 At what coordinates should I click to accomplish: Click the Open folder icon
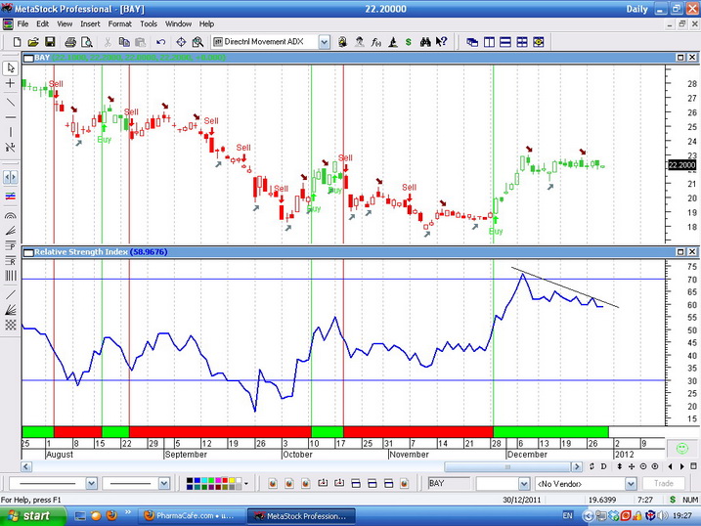(32, 42)
